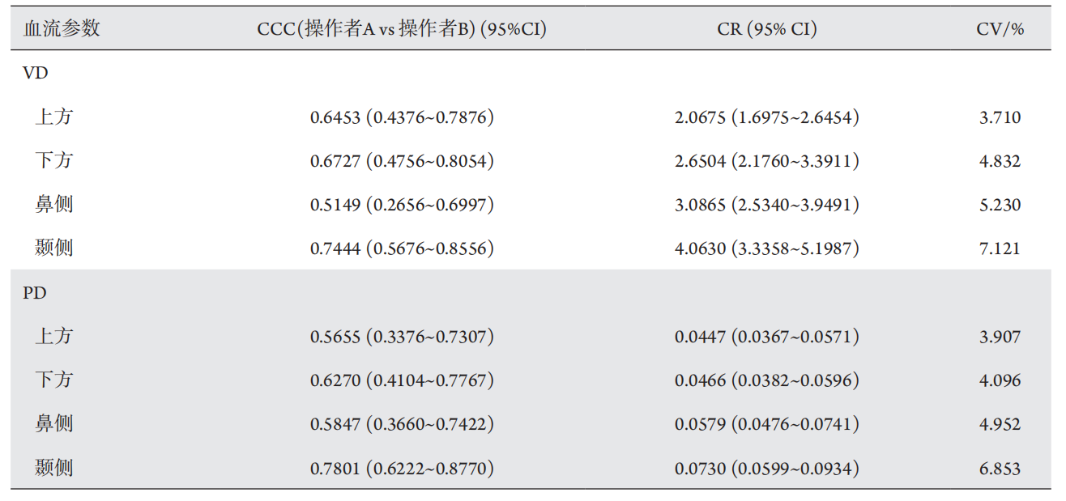
Task: Select the VD section label
Action: tap(36, 73)
